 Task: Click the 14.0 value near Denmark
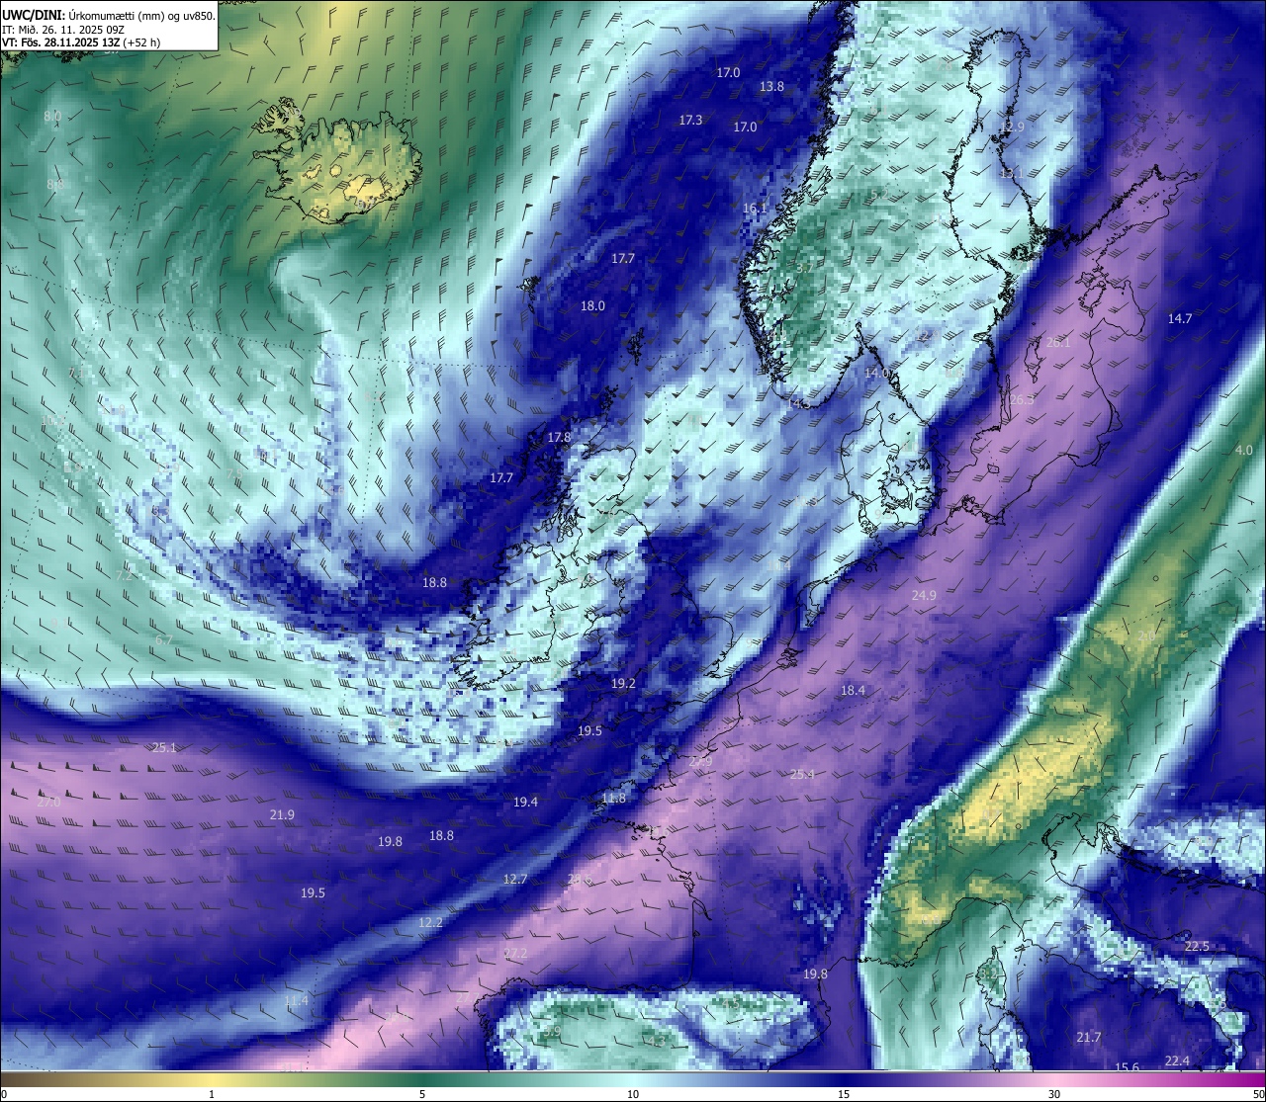click(x=876, y=374)
